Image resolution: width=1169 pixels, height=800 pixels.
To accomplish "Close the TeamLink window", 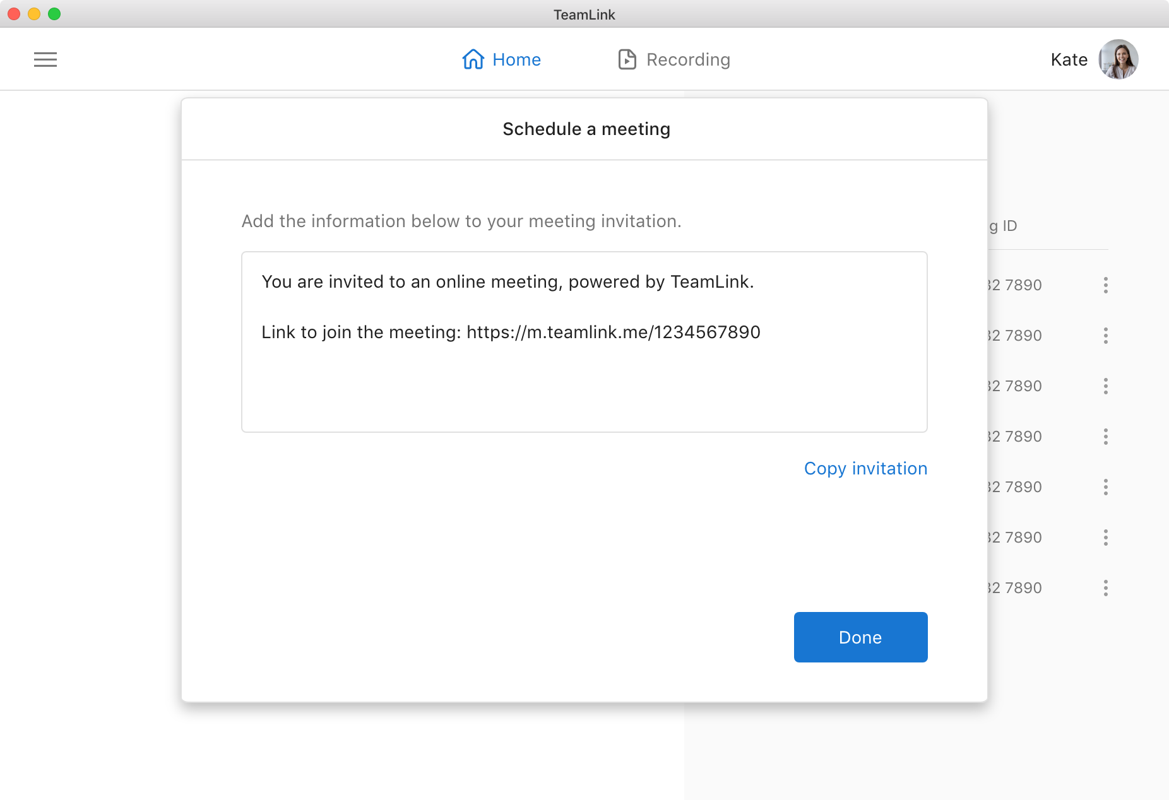I will (x=14, y=14).
